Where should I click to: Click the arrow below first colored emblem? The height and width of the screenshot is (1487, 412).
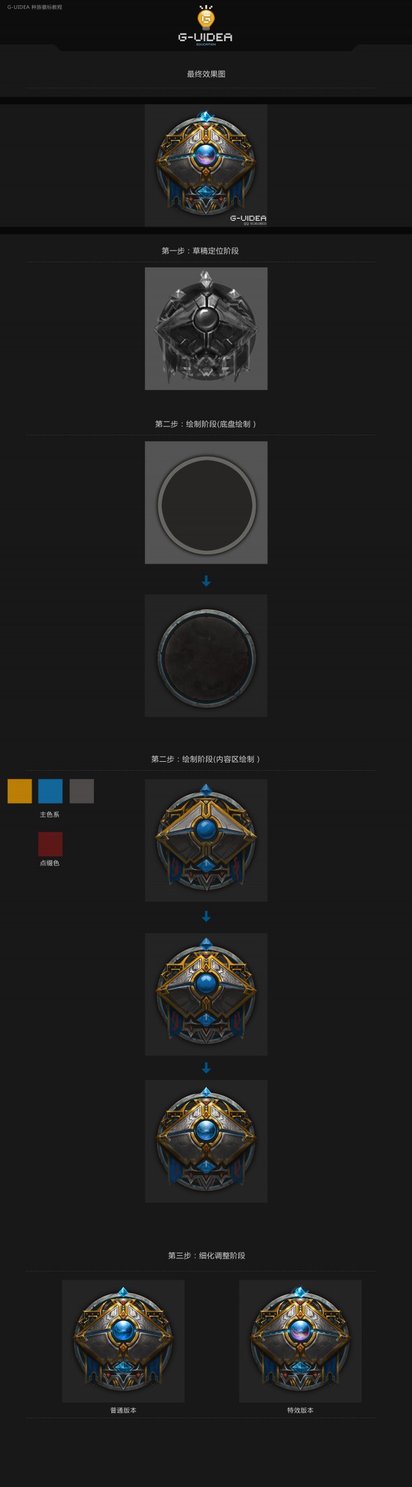click(x=206, y=916)
